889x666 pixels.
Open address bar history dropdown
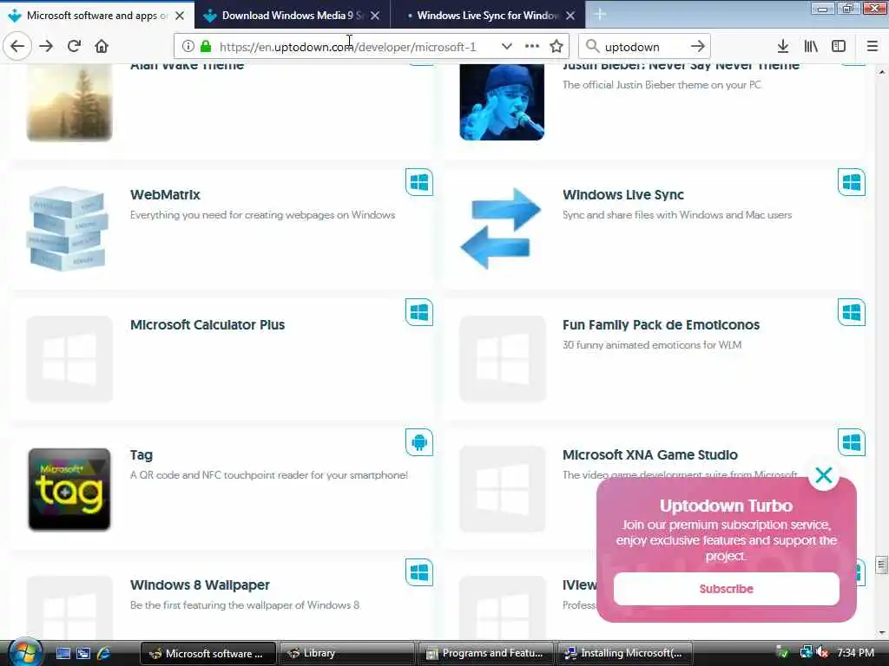click(506, 47)
